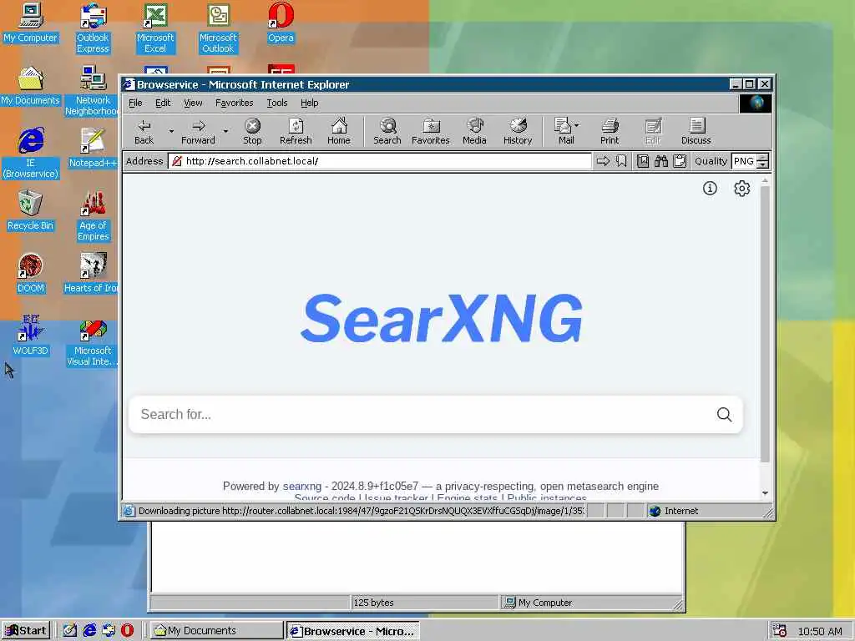Open Outlook Express desktop icon

coord(93,28)
